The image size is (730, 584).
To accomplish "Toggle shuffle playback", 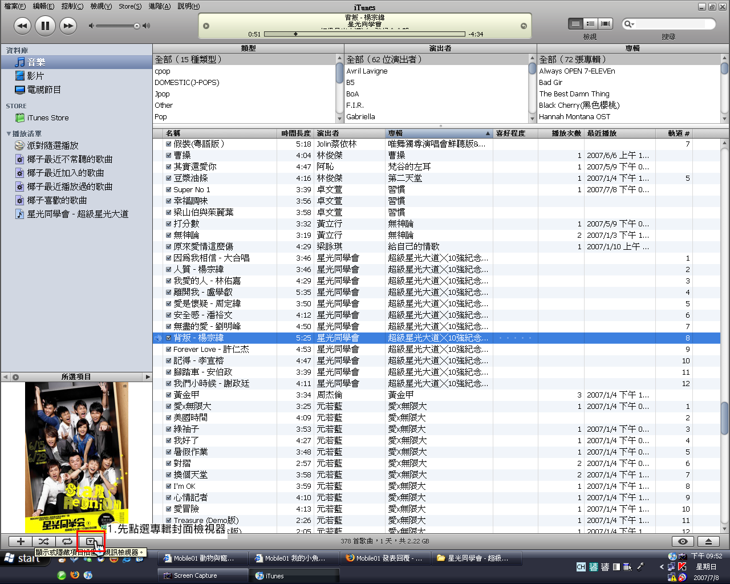I will [x=44, y=541].
